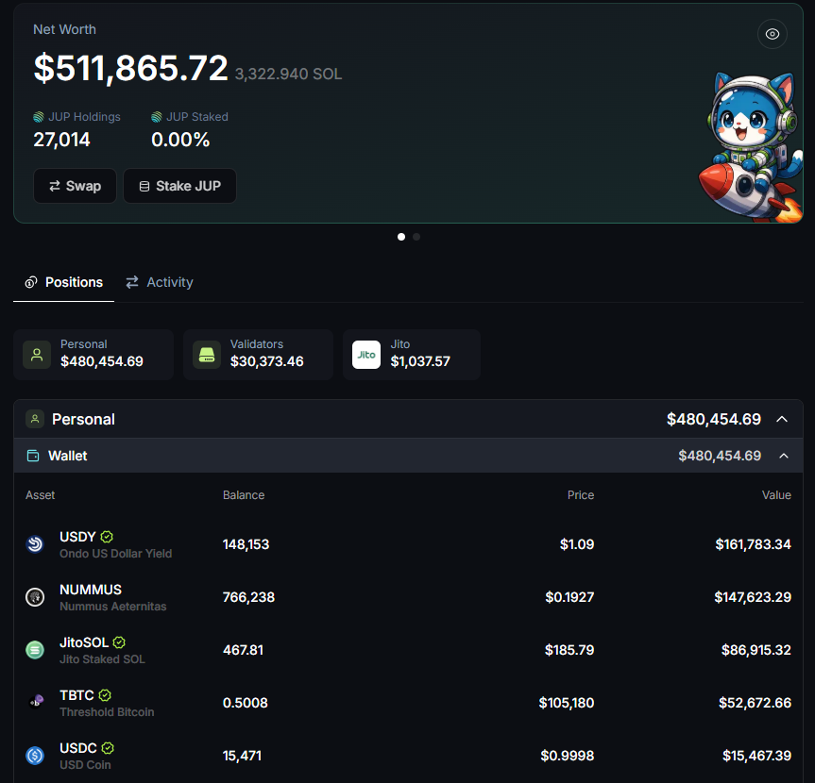Switch to the Positions tab
This screenshot has height=783, width=815.
tap(63, 282)
